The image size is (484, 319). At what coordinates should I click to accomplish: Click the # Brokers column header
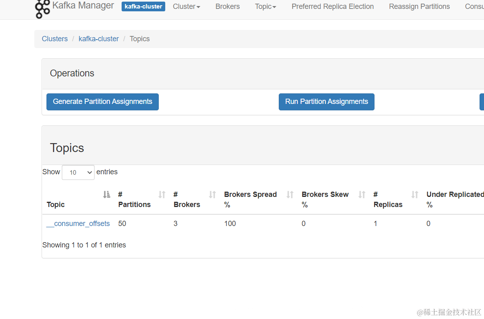click(x=187, y=199)
